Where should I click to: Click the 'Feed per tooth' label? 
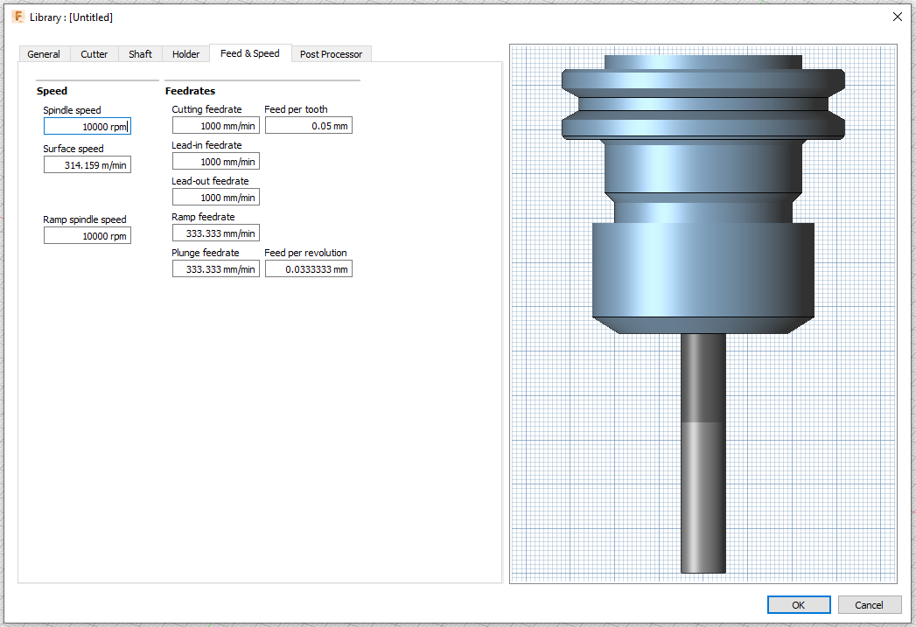(296, 109)
